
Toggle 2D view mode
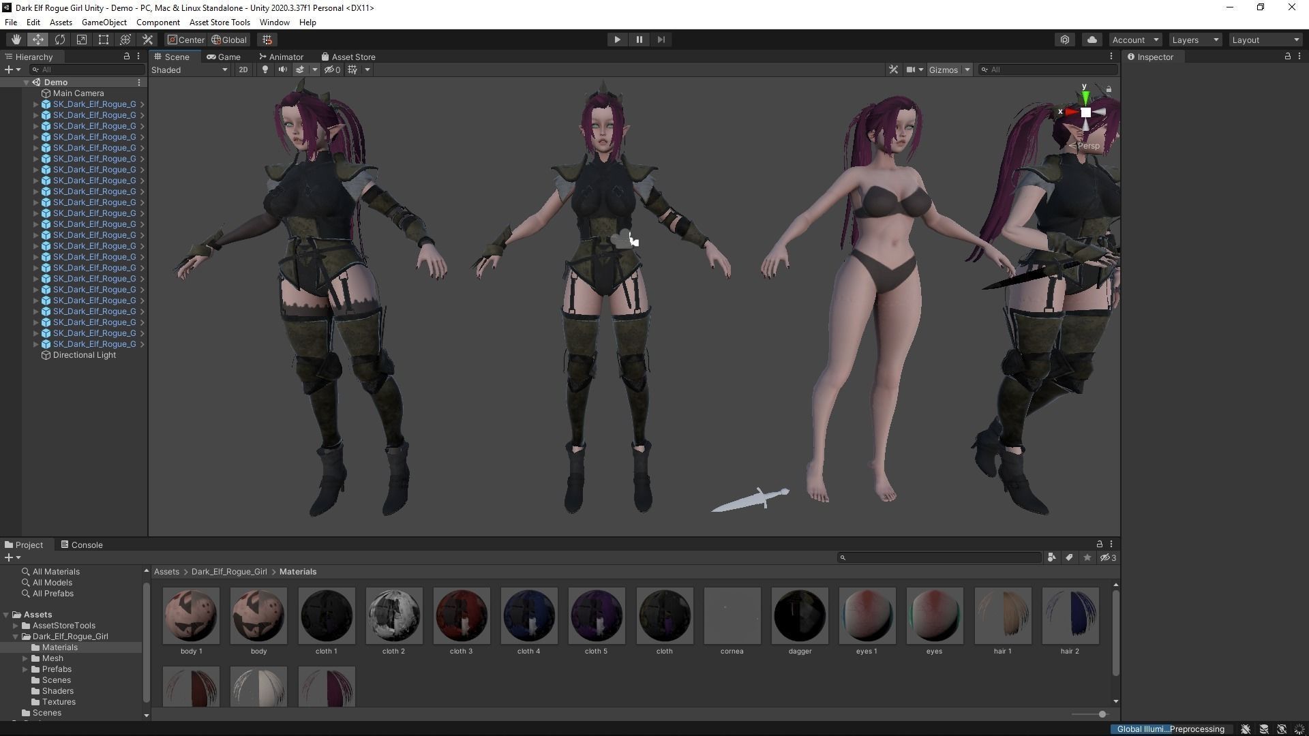(x=243, y=70)
